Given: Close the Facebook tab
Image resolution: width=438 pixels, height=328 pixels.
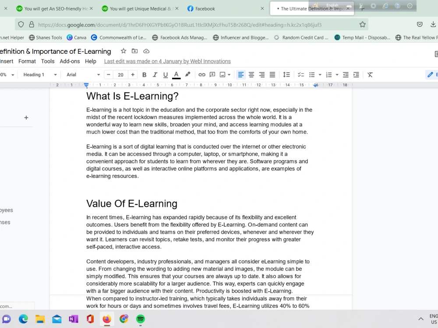Looking at the screenshot, I should [262, 9].
